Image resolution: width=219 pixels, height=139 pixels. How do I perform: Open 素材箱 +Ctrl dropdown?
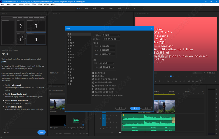click(x=107, y=50)
